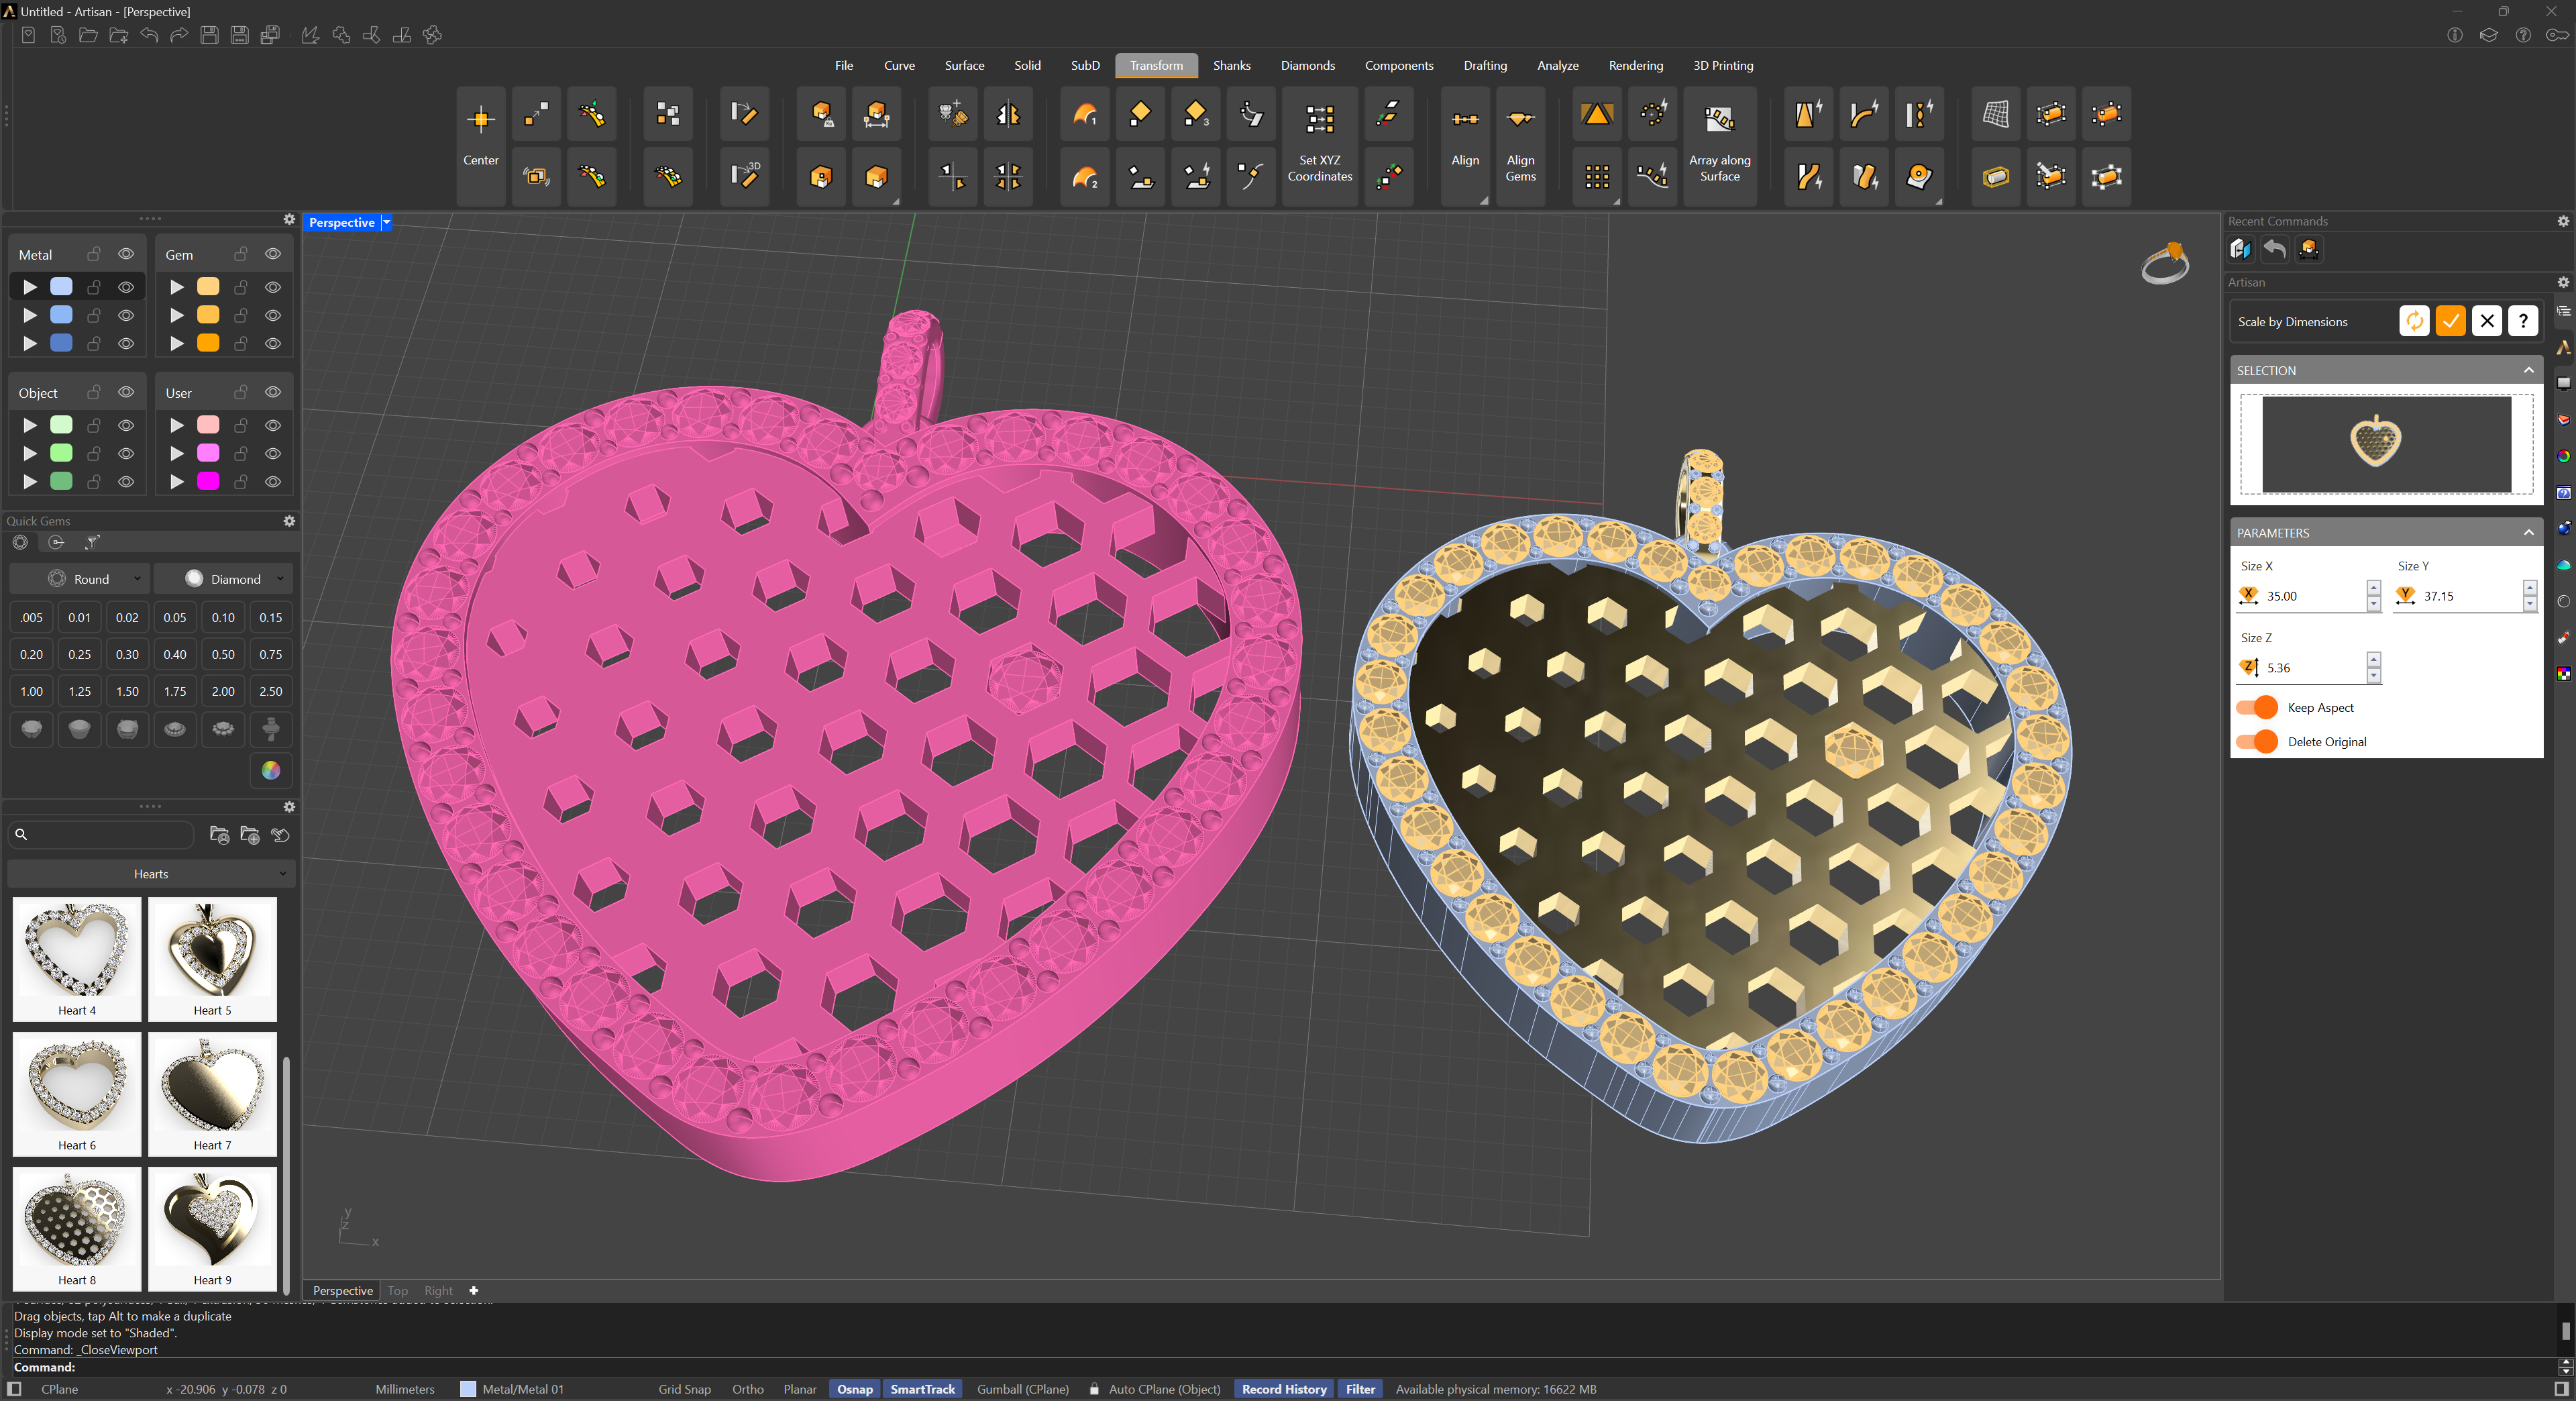This screenshot has width=2576, height=1401.
Task: Toggle Record History in the status bar
Action: 1284,1389
